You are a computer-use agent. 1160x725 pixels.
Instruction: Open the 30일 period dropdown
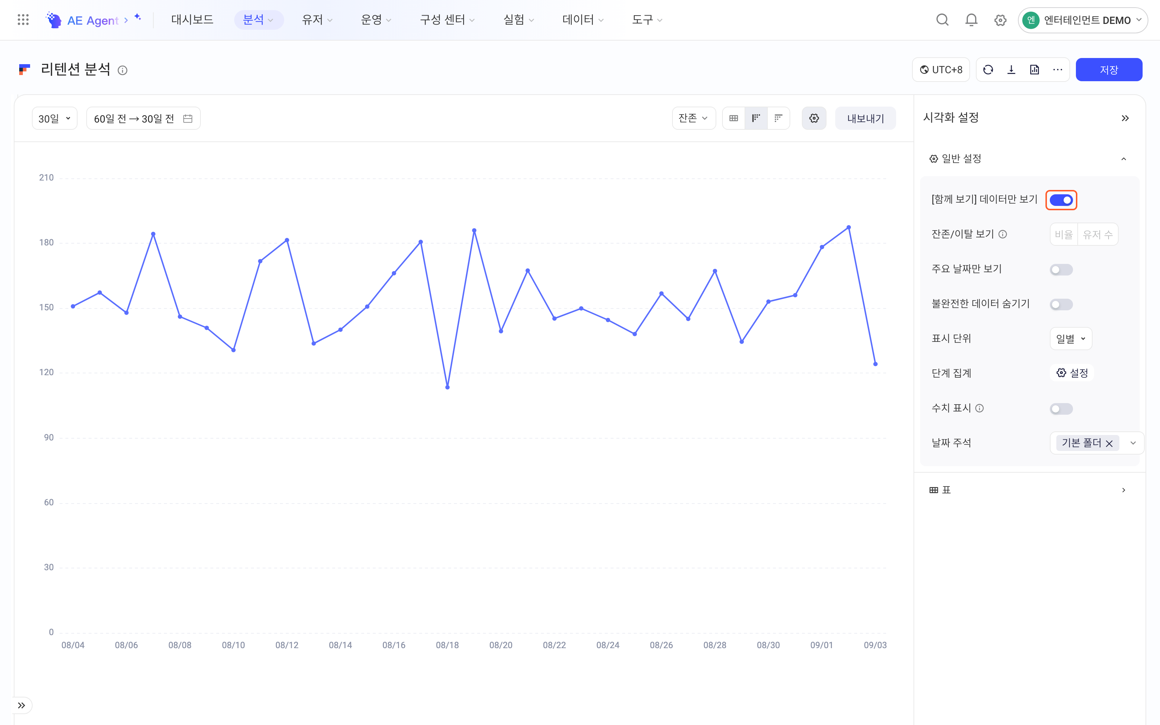coord(55,119)
